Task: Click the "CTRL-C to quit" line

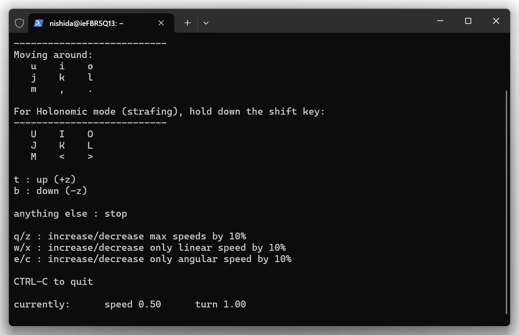Action: 53,282
